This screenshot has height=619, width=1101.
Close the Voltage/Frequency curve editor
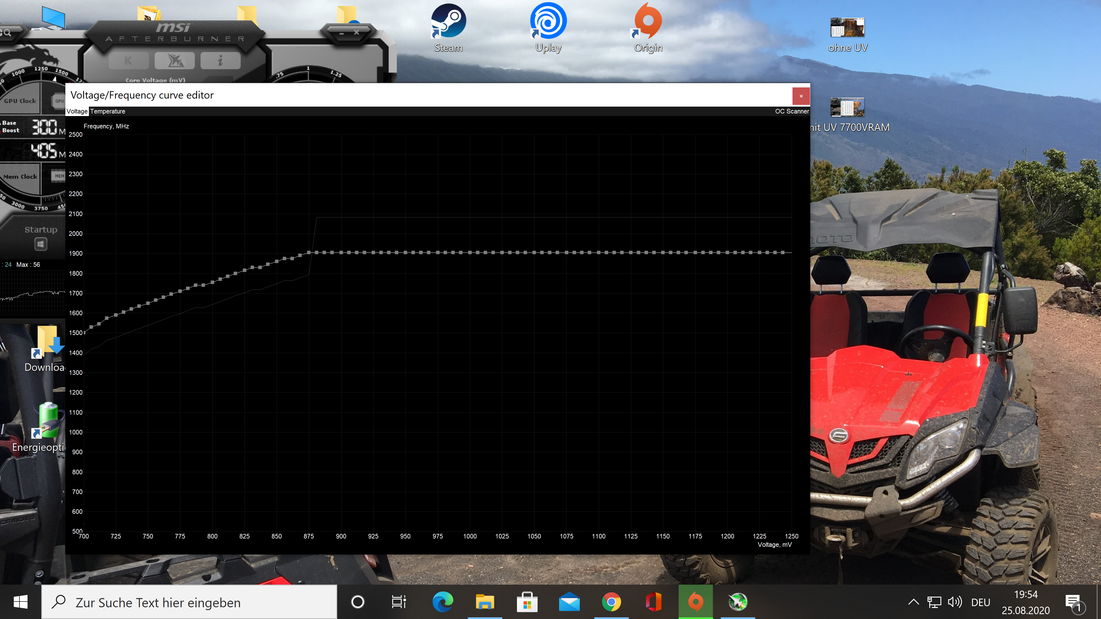pyautogui.click(x=801, y=96)
